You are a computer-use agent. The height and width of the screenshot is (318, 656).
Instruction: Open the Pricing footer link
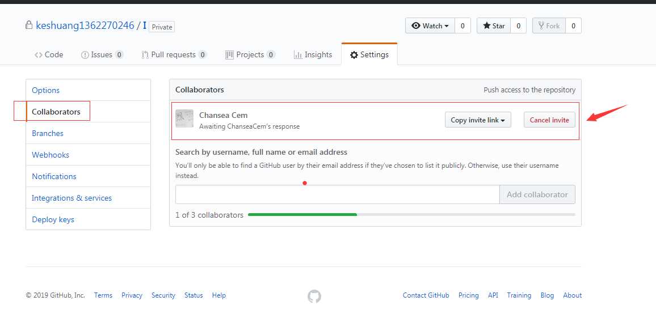coord(469,295)
